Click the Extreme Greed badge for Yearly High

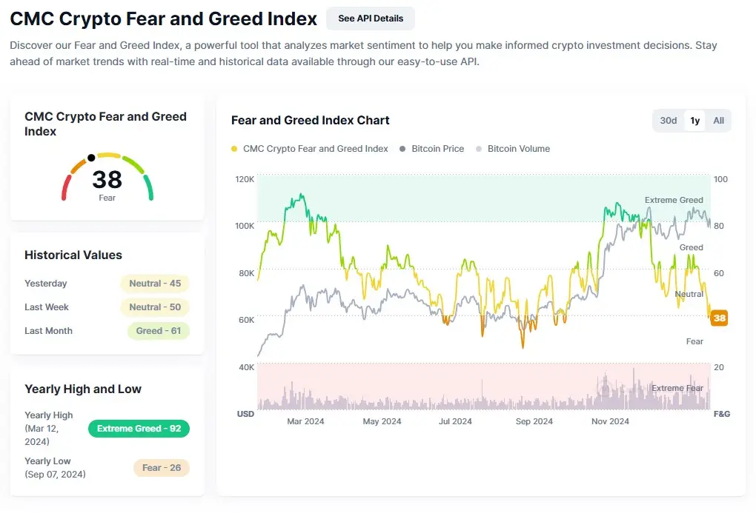click(x=138, y=428)
